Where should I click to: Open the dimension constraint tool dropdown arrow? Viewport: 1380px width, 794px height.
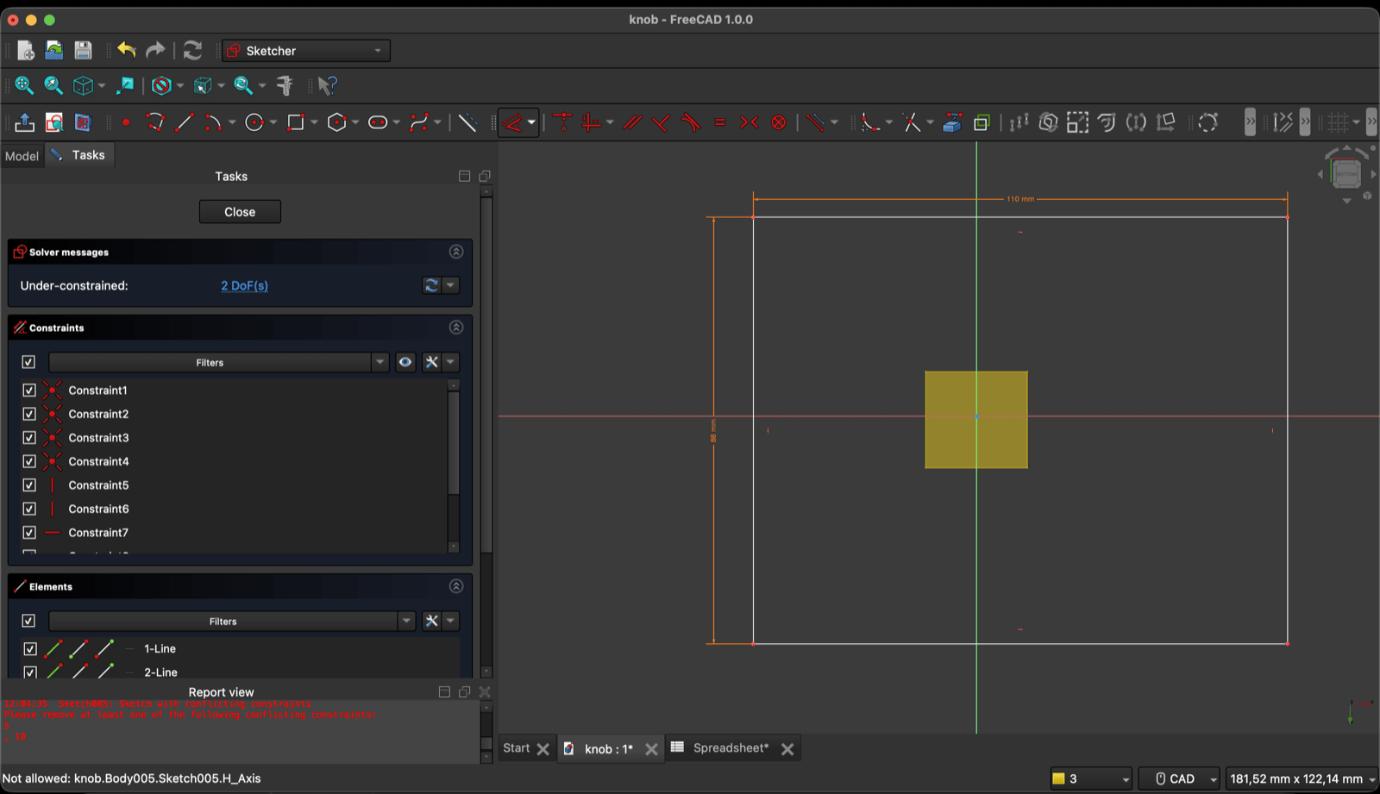point(531,122)
